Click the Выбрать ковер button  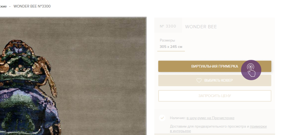(x=215, y=80)
